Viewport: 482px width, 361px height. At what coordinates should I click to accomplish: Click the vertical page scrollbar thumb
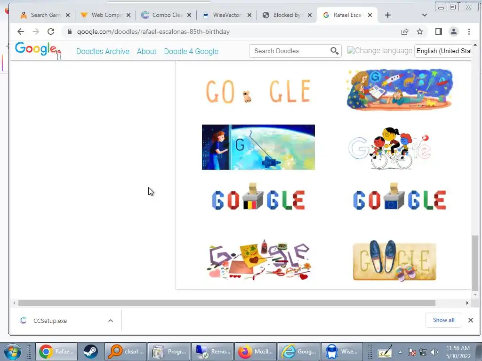tap(475, 263)
